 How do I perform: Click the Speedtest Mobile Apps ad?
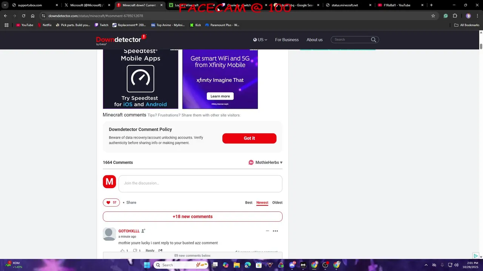point(140,79)
